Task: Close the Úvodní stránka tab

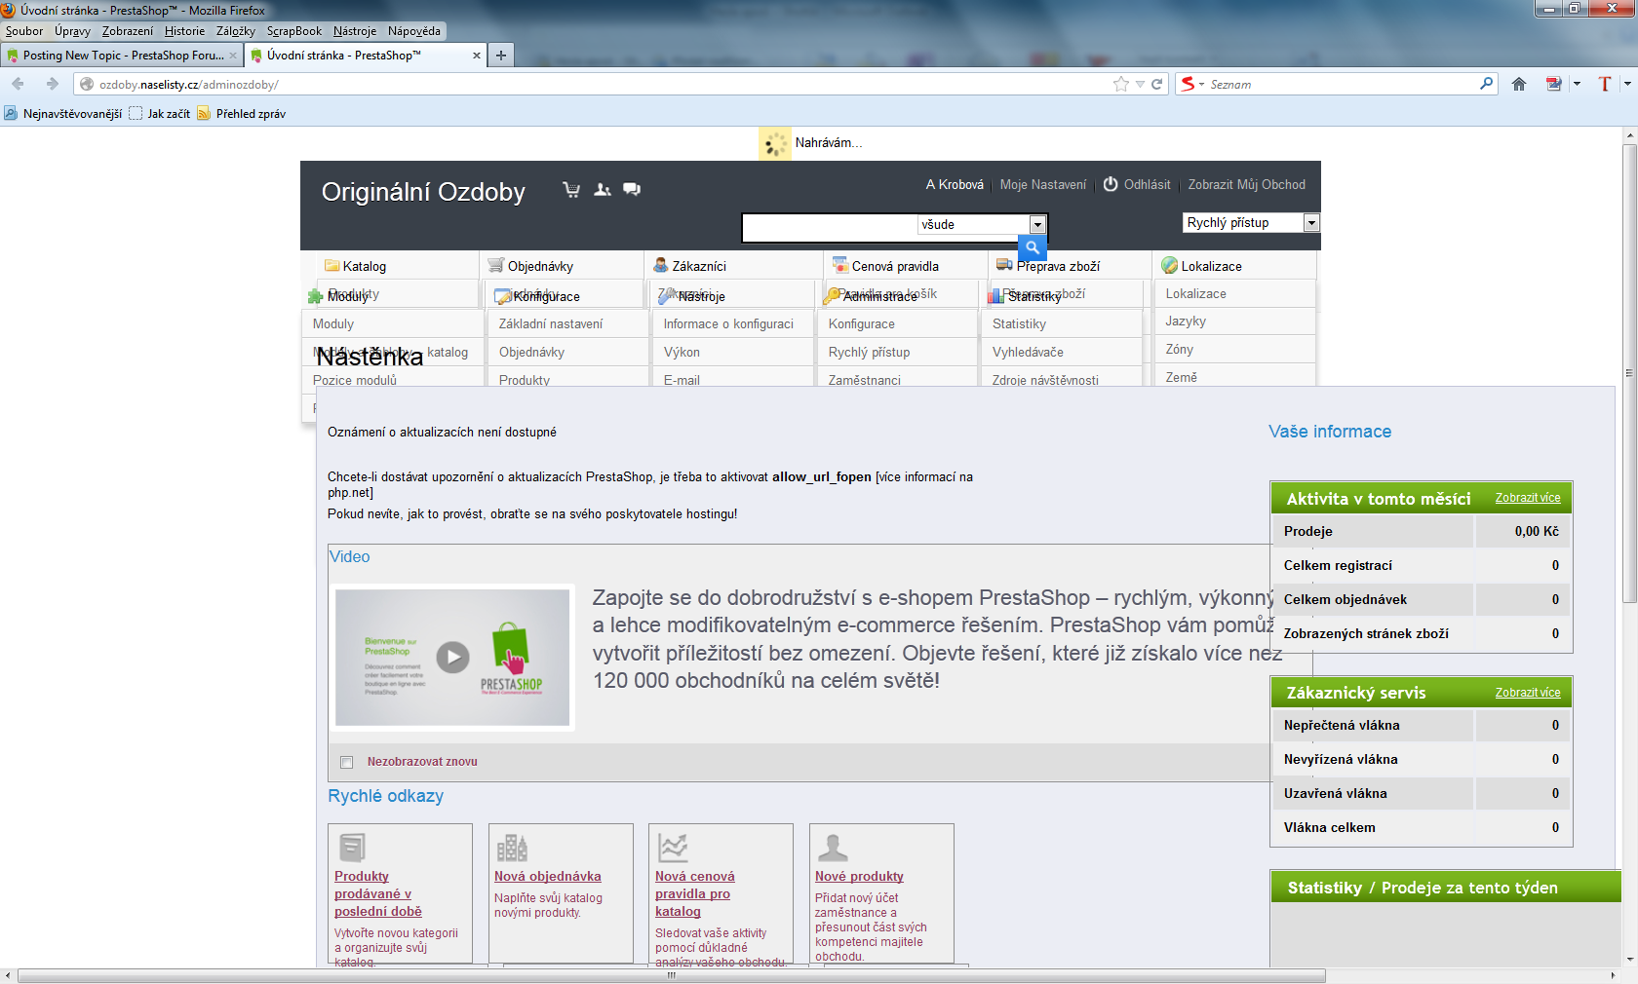Action: click(x=477, y=56)
